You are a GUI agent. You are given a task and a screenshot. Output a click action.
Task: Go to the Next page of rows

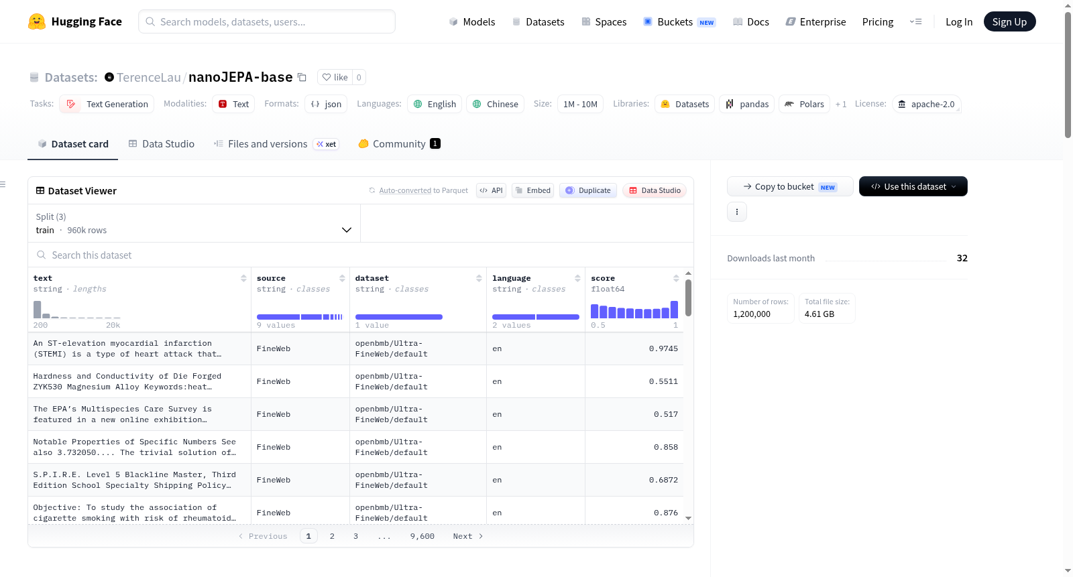click(468, 536)
